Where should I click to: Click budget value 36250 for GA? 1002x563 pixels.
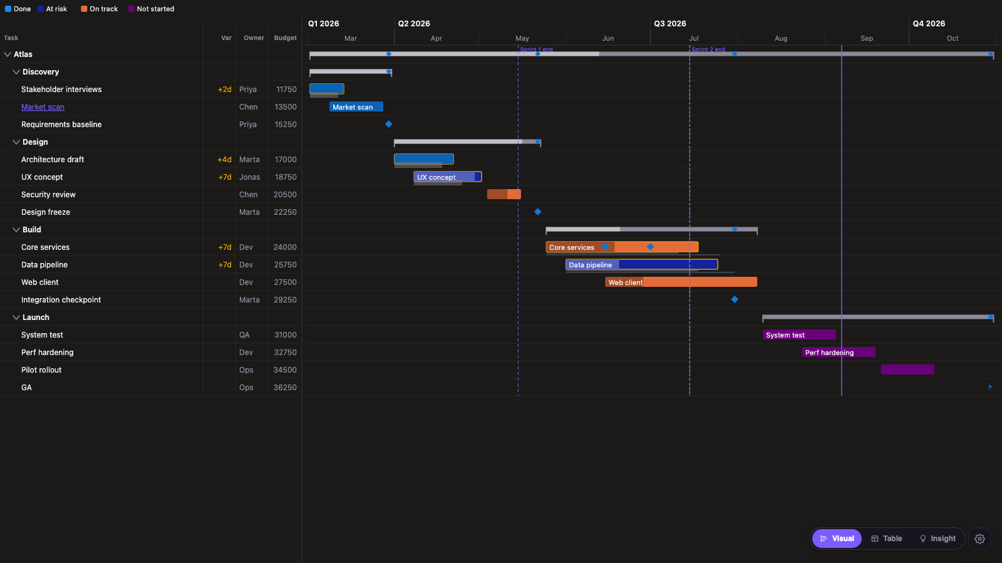click(285, 388)
